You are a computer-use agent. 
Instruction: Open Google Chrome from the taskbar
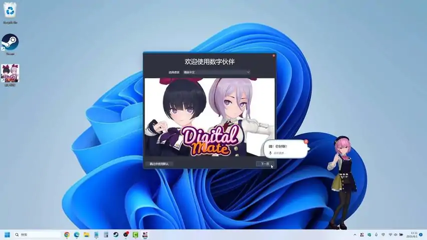[67, 234]
